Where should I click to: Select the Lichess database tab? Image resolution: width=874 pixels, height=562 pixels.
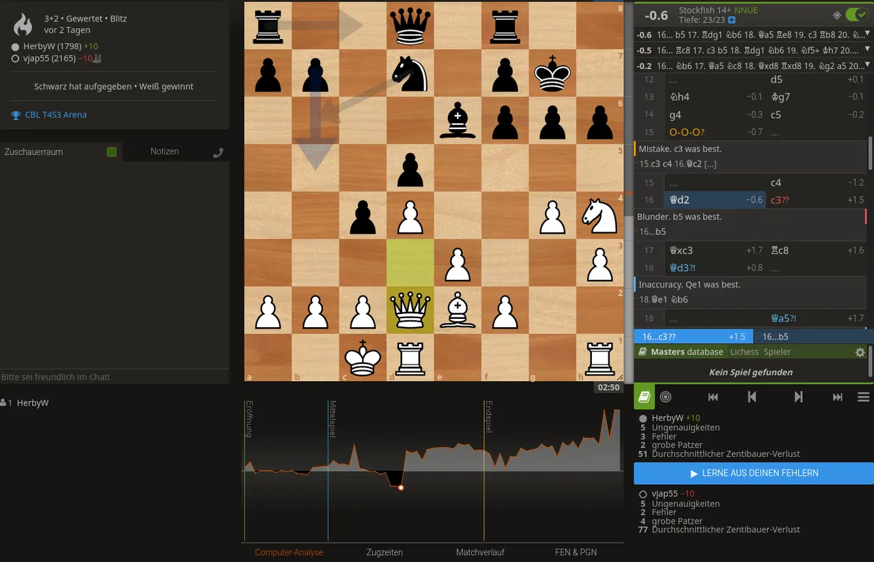click(744, 352)
